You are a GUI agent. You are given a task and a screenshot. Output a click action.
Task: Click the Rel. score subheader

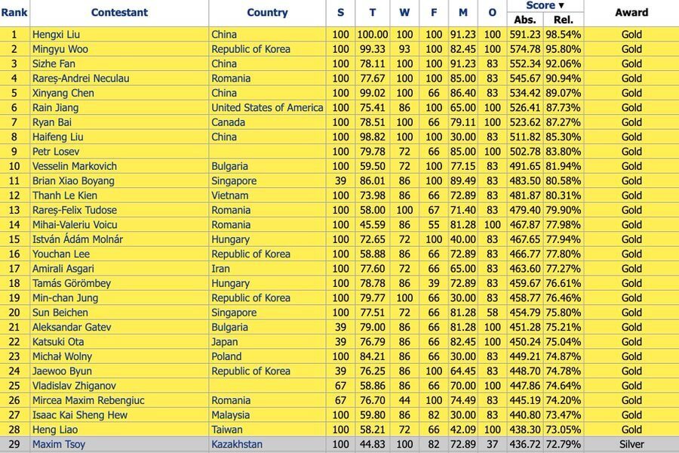pos(564,20)
